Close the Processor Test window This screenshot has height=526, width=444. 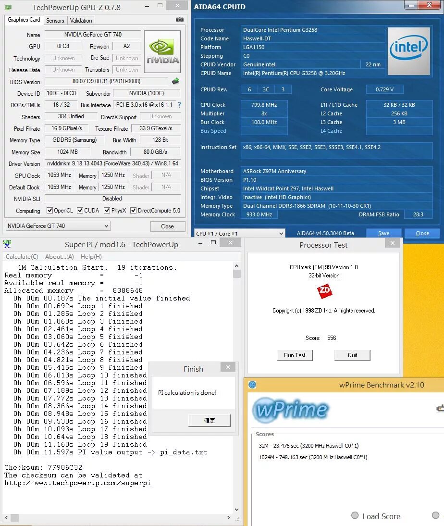click(393, 243)
